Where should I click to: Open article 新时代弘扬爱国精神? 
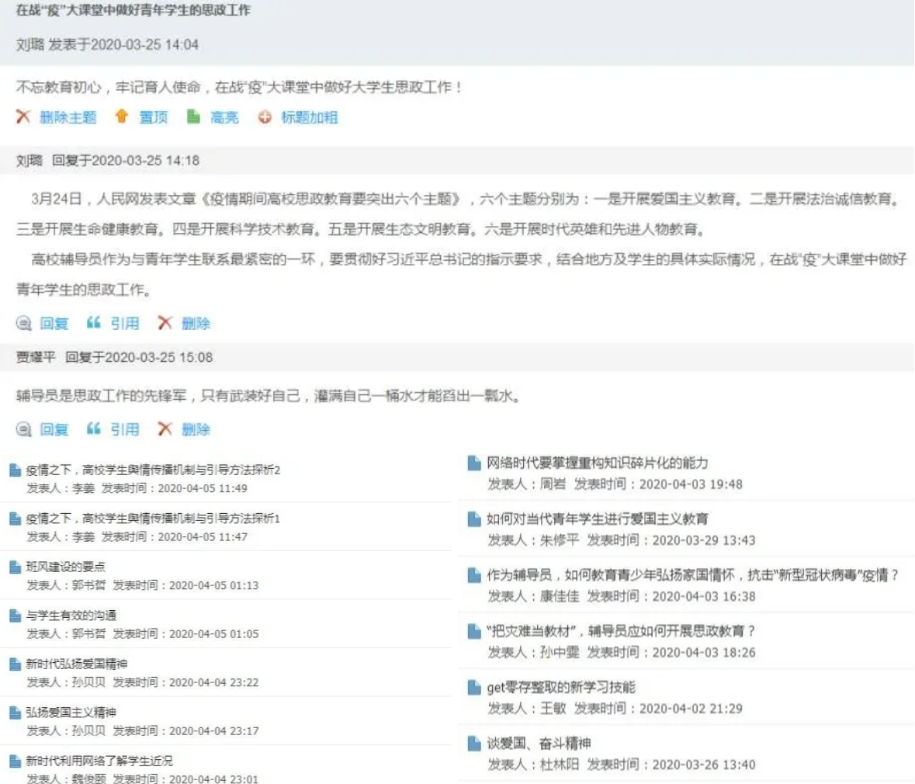(x=76, y=664)
